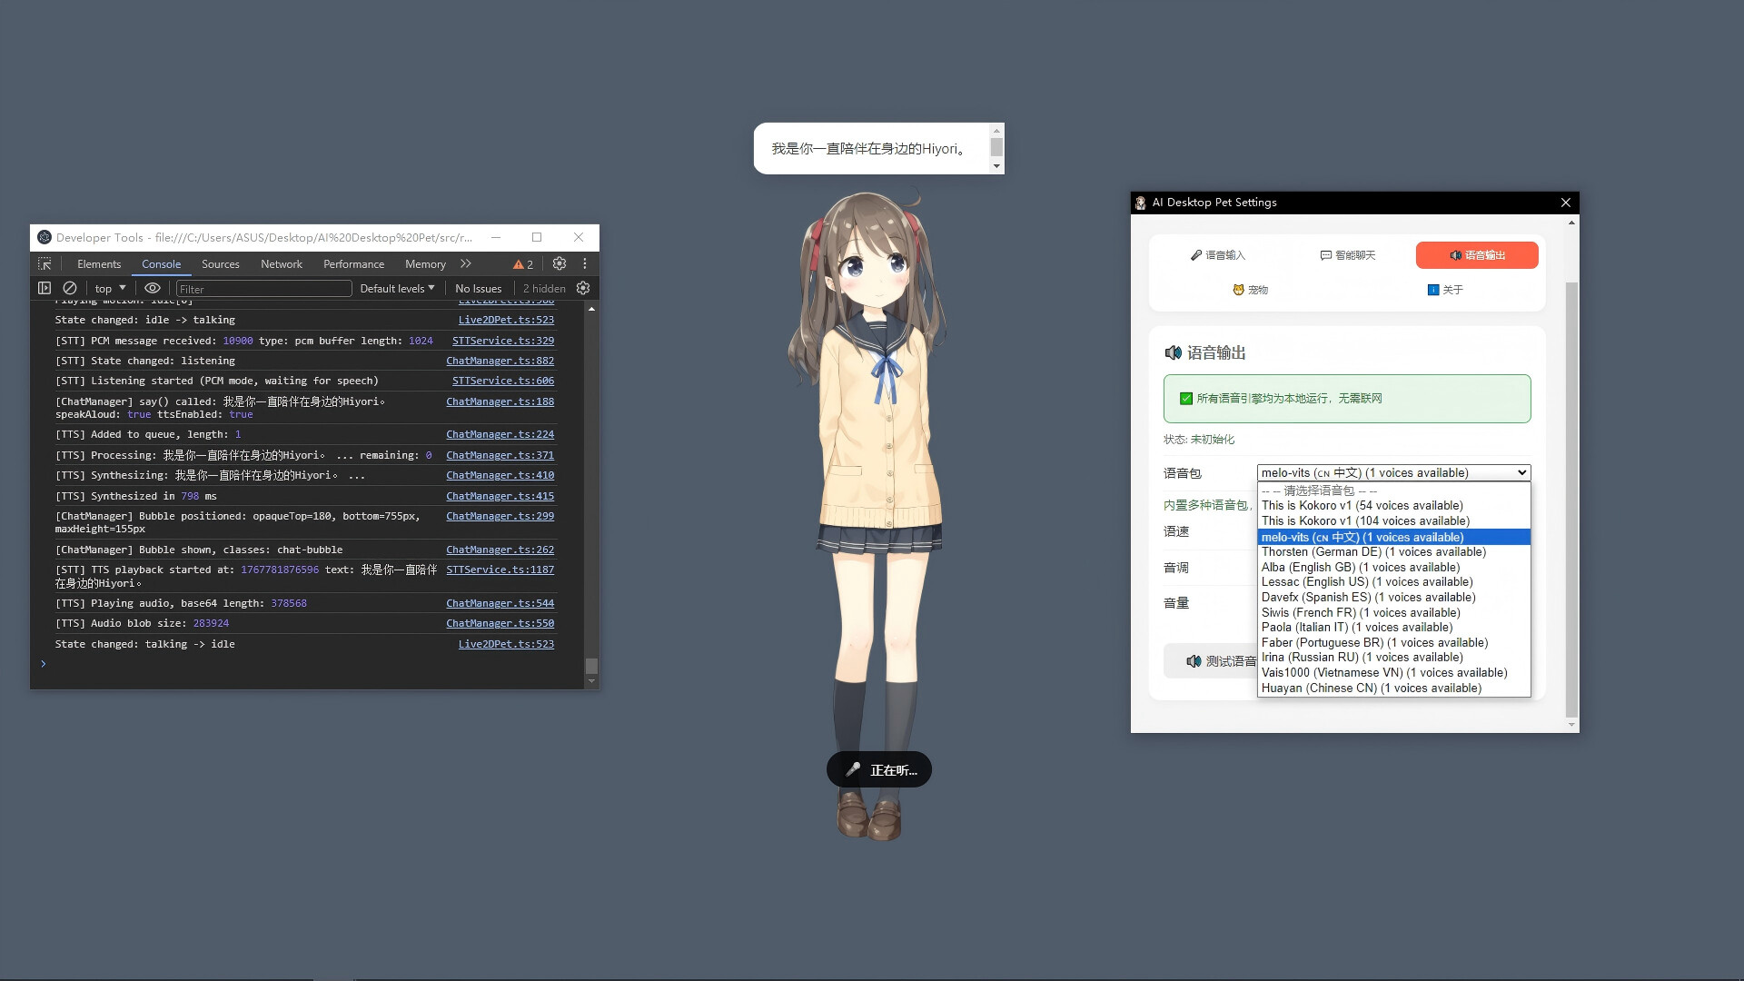Switch to the Network tab
1744x981 pixels.
[281, 263]
